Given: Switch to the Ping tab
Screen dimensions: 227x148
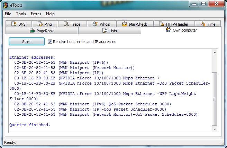Looking at the screenshot, I should [45, 24].
